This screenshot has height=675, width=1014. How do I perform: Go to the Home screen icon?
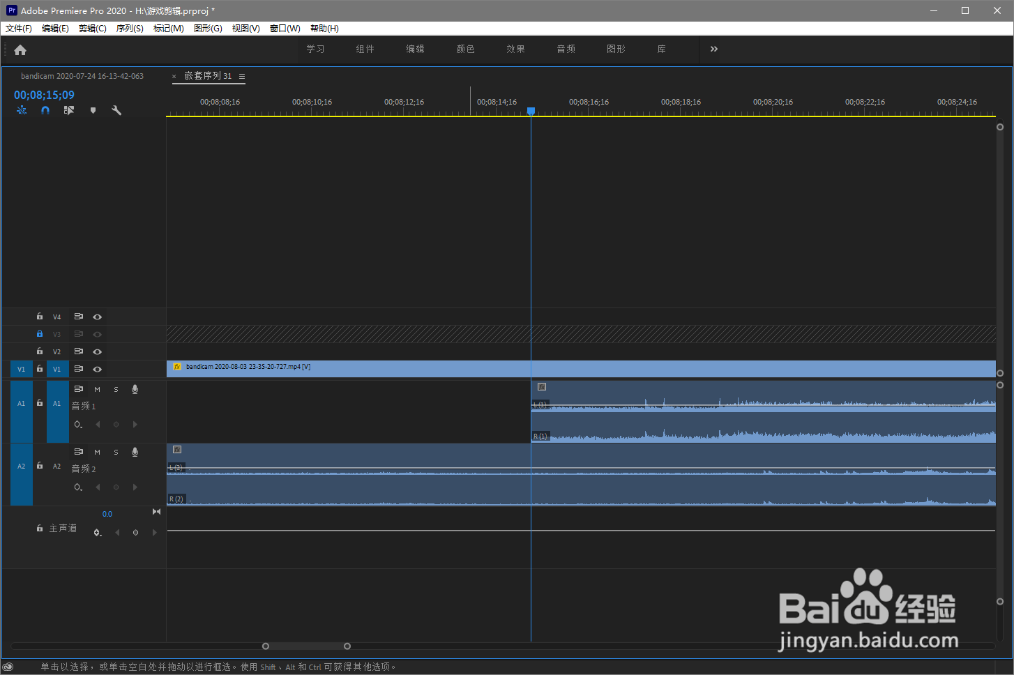(20, 50)
